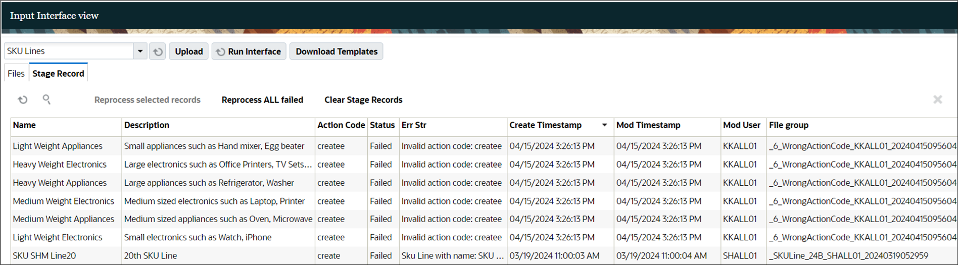Expand the SKU Lines dropdown arrow
The image size is (958, 265).
pyautogui.click(x=140, y=51)
